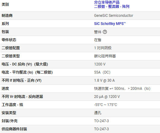Click the 管件 packaging value
This screenshot has width=160, height=133.
98,32
